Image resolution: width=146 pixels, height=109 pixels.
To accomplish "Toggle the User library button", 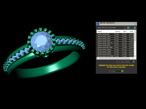I will click(x=133, y=28).
